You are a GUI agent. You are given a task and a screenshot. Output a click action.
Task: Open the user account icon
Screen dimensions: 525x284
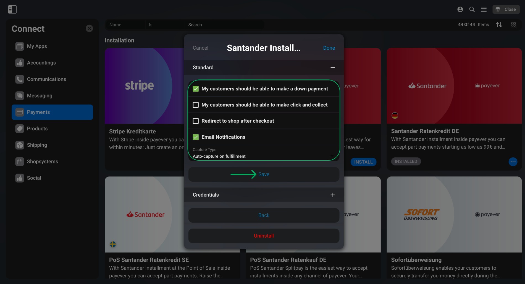(x=460, y=9)
